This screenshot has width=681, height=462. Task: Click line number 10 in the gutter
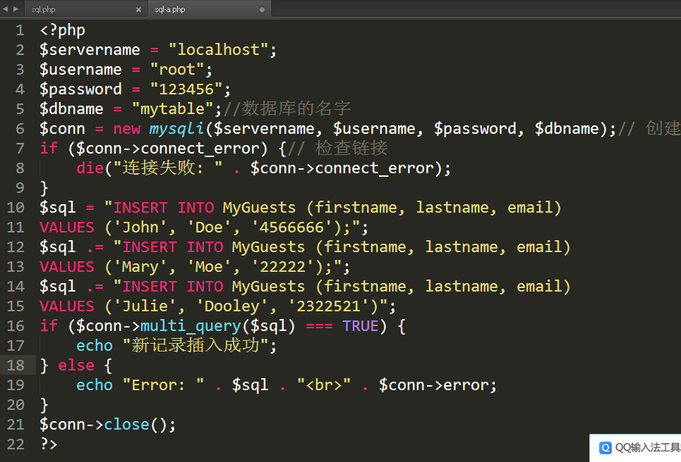tap(16, 208)
